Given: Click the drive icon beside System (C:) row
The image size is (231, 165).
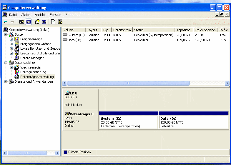Looking at the screenshot, I should point(65,35).
